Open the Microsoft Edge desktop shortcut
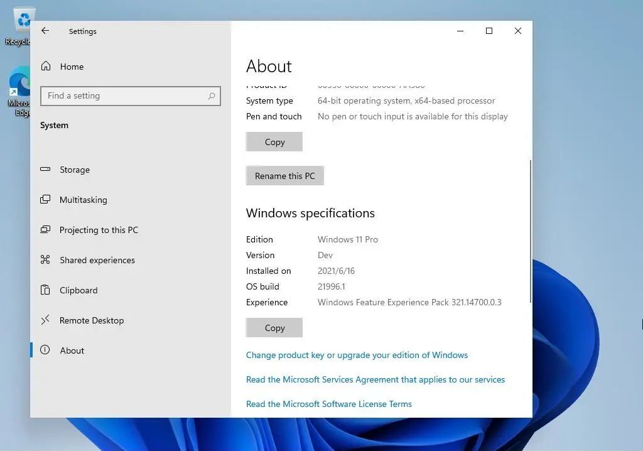 [18, 91]
